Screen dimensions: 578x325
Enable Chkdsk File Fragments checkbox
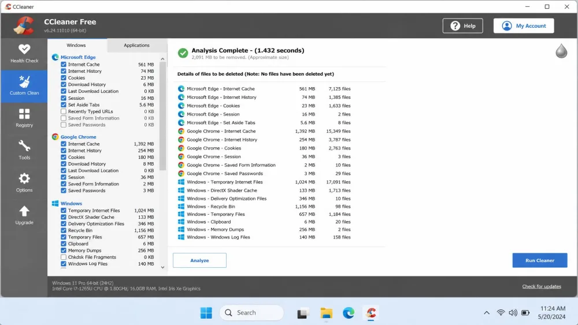[64, 257]
